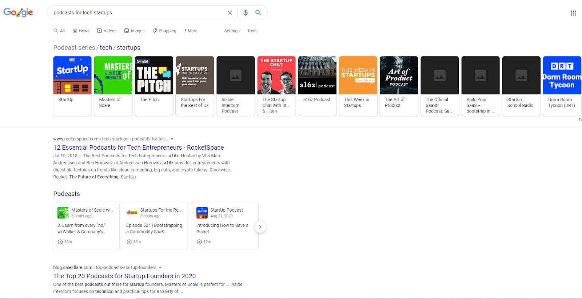Click 'Startups For the Re...' card title
The image size is (582, 299).
[x=161, y=210]
